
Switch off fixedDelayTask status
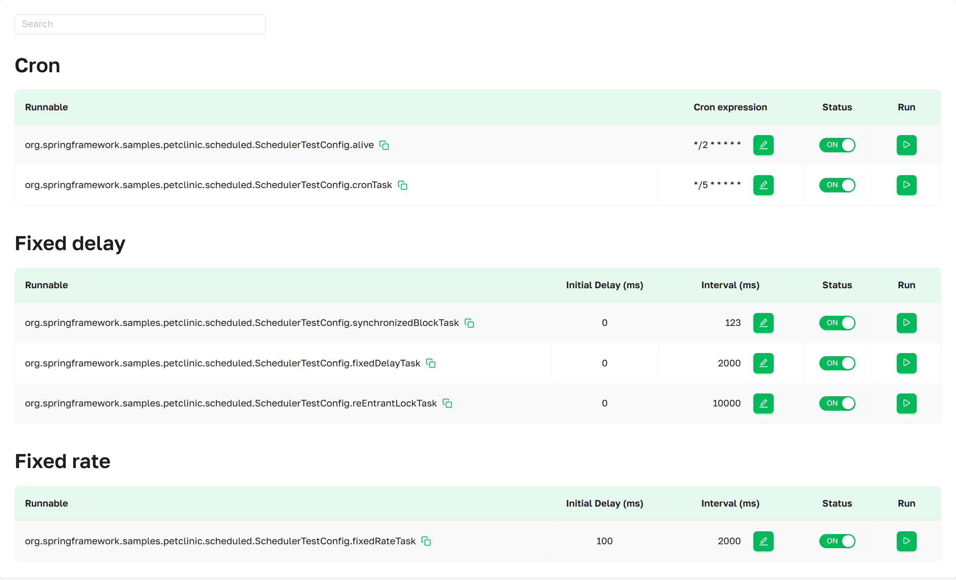click(x=837, y=363)
